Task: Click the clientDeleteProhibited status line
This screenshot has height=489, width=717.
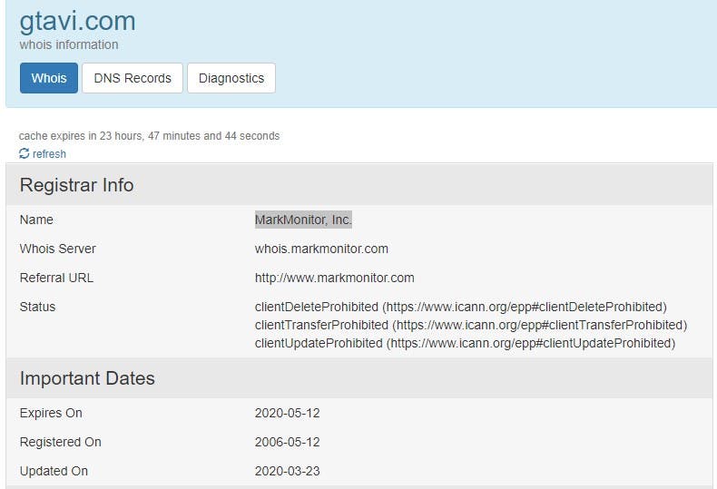Action: click(461, 307)
